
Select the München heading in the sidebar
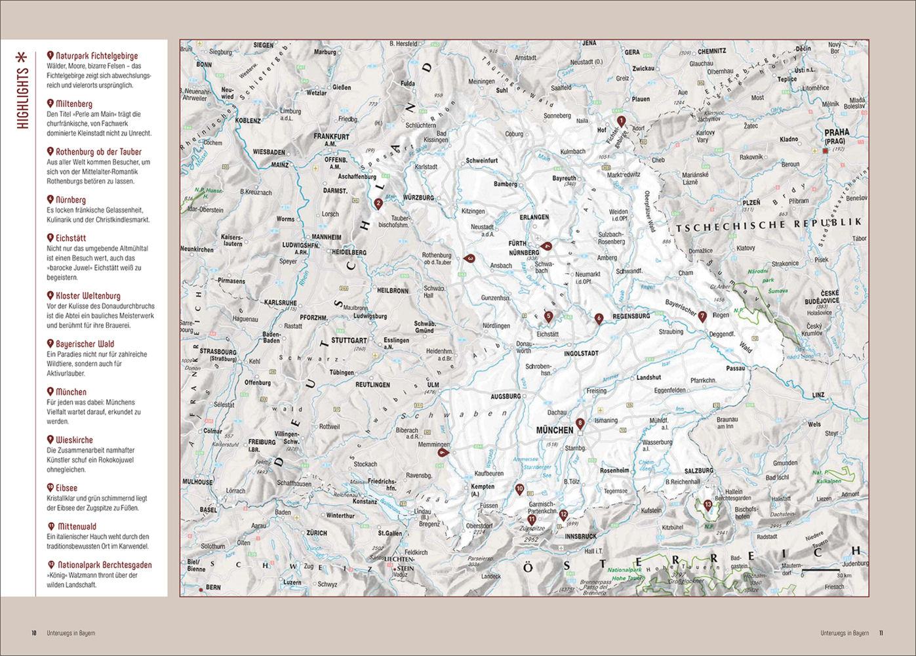tap(71, 392)
